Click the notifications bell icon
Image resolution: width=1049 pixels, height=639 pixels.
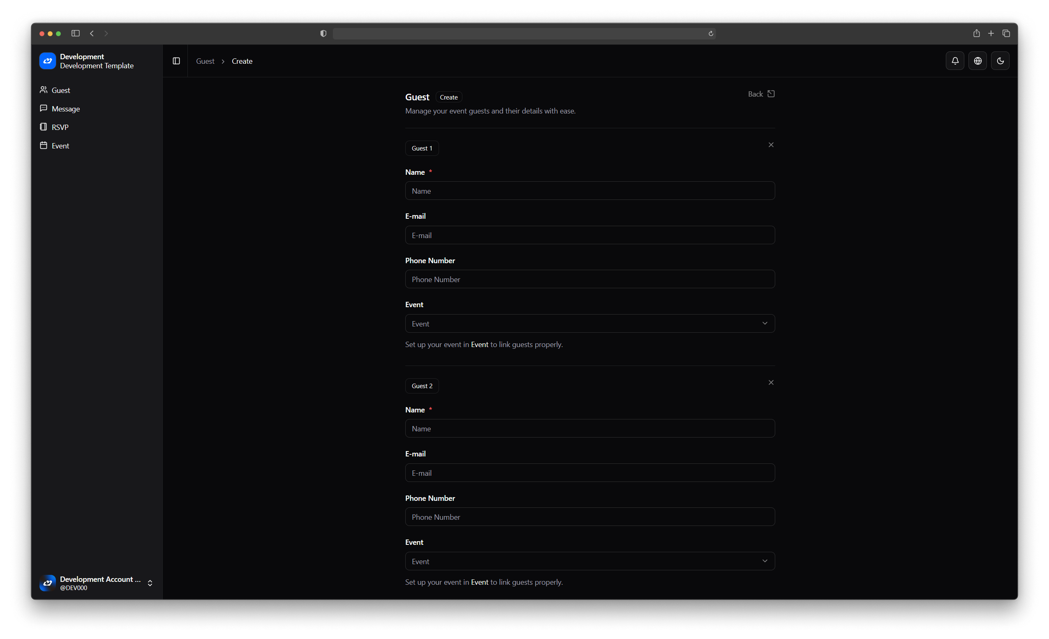coord(954,61)
